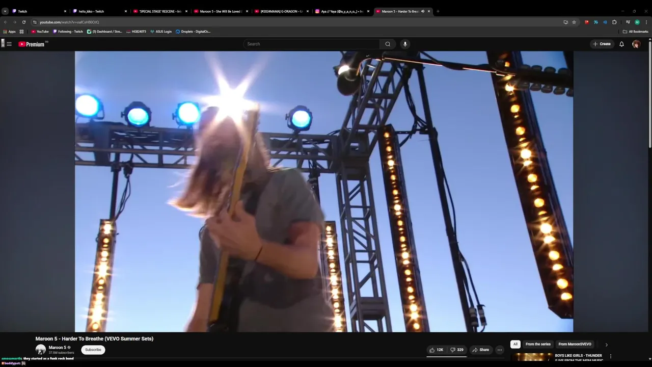Image resolution: width=652 pixels, height=367 pixels.
Task: Dislike the video with thumbs down
Action: 457,350
